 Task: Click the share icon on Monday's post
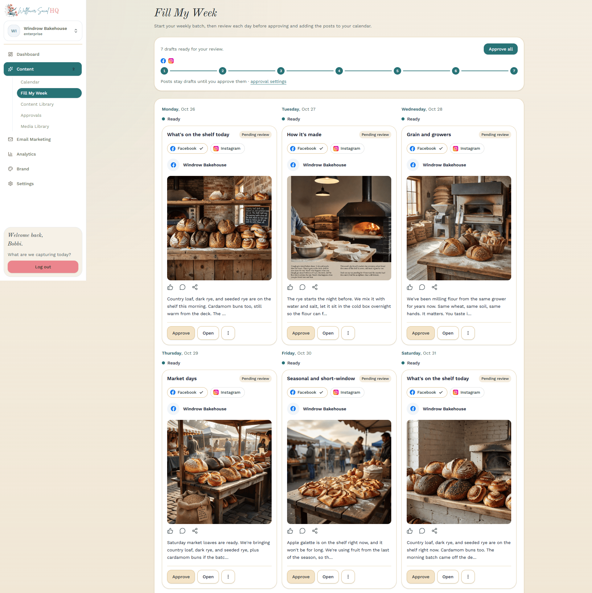[x=195, y=287]
